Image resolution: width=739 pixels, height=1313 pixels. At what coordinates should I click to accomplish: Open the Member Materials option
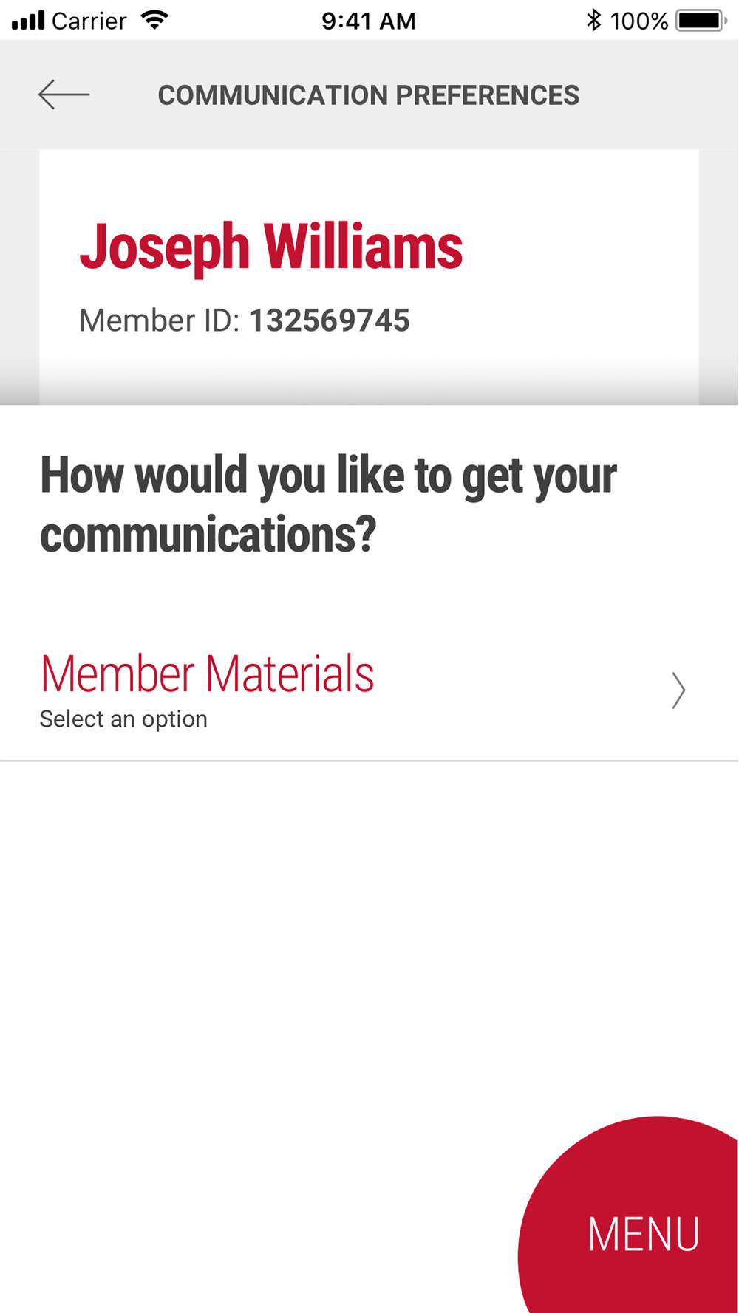click(x=207, y=673)
